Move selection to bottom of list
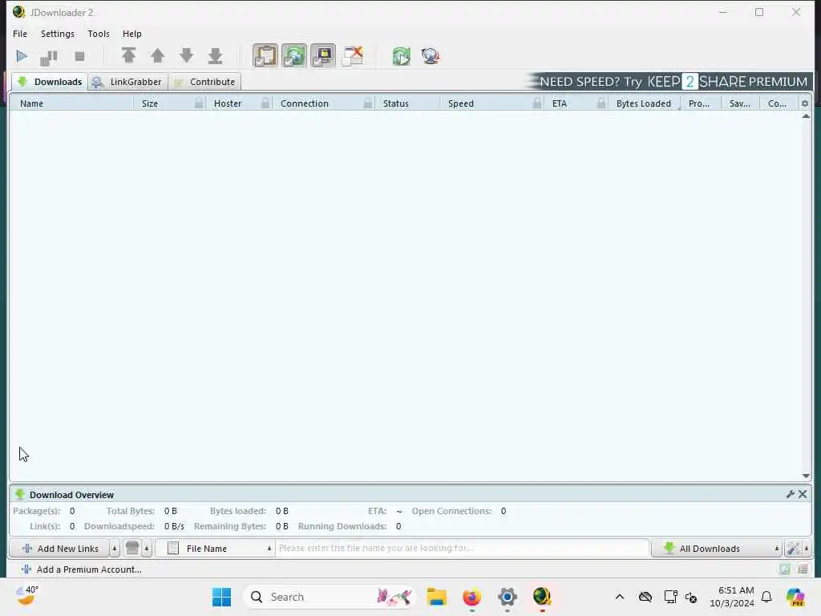Viewport: 821px width, 616px height. pyautogui.click(x=215, y=55)
